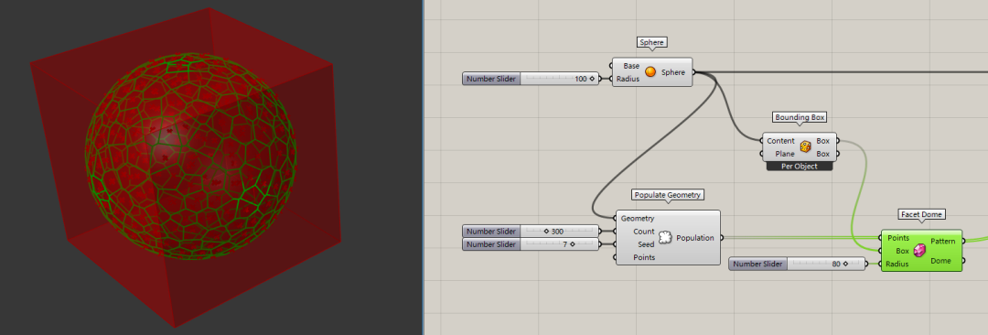This screenshot has width=988, height=335.
Task: Click the Facet Dome pink gem icon
Action: coord(919,251)
